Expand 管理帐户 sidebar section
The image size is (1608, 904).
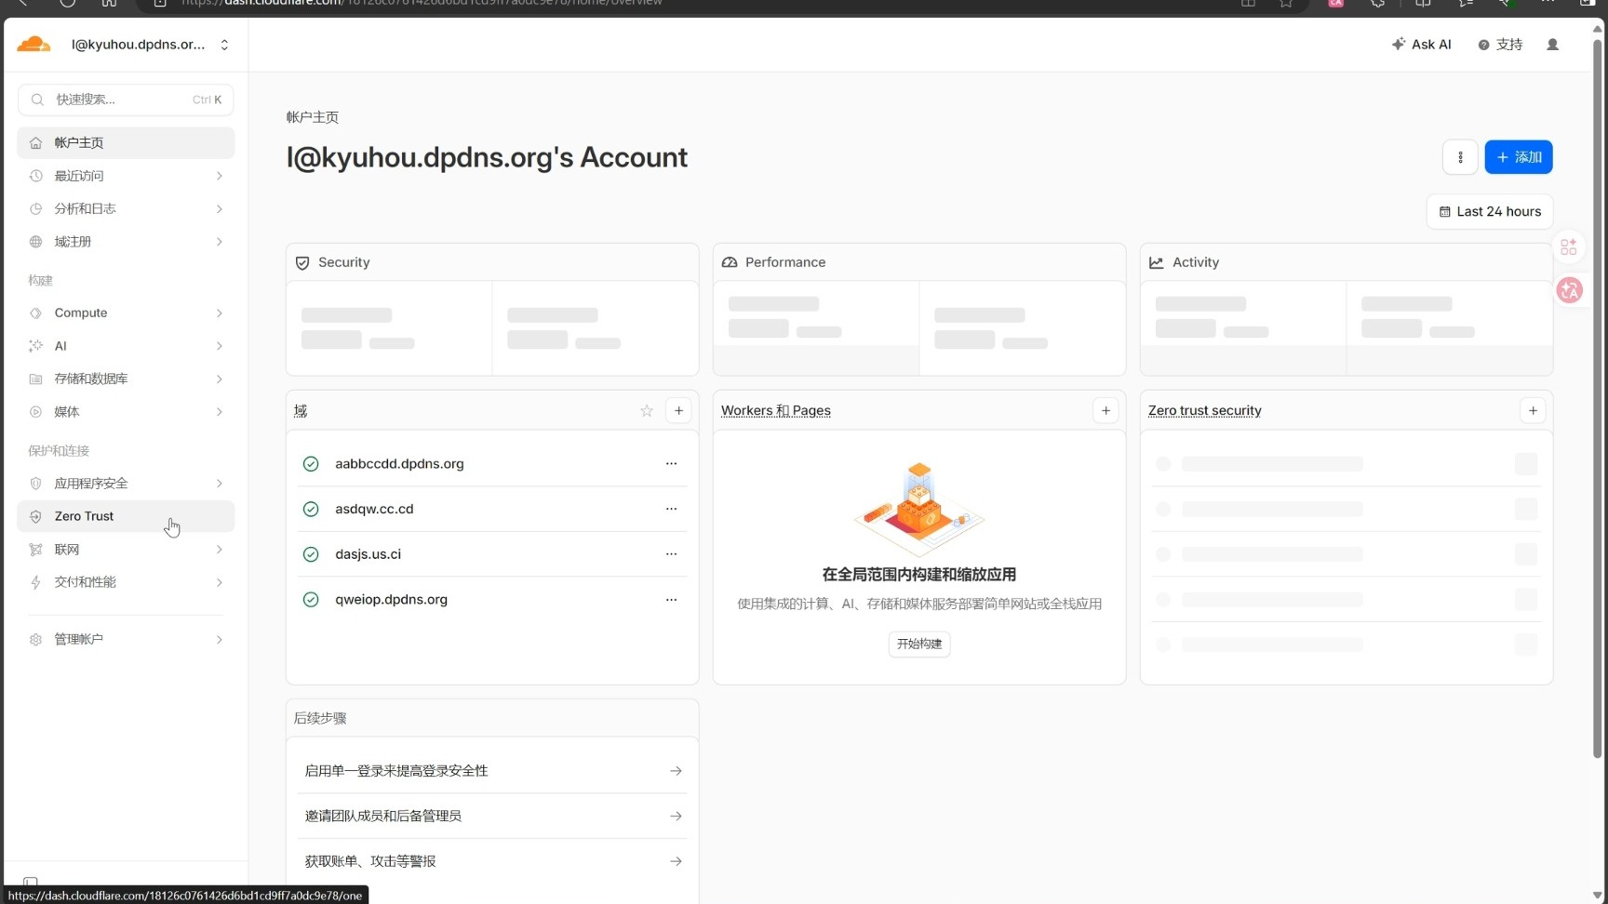[x=126, y=640]
